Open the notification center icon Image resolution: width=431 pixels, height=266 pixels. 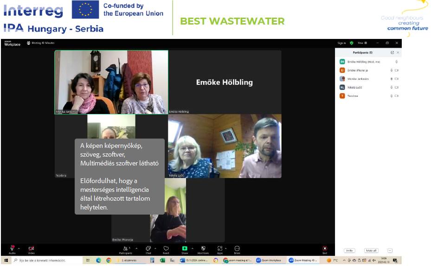[395, 260]
